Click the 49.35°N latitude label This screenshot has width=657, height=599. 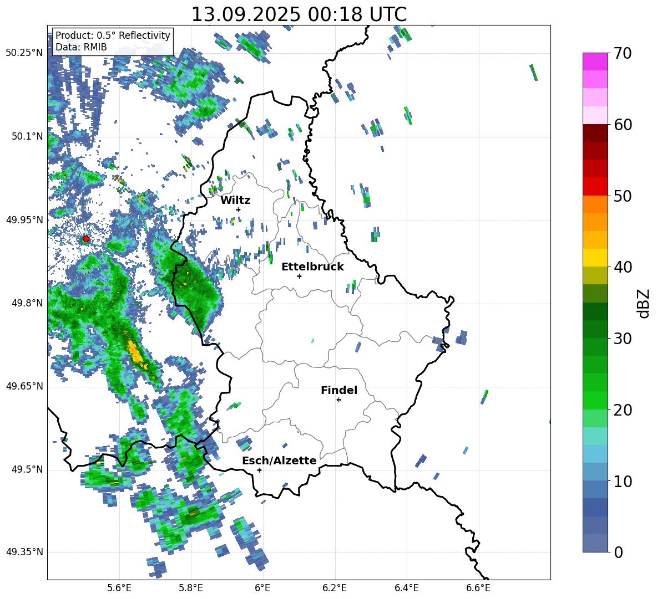[x=24, y=552]
